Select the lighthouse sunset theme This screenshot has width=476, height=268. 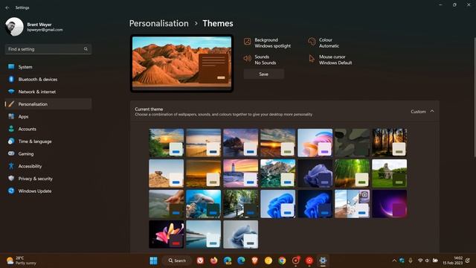click(241, 173)
